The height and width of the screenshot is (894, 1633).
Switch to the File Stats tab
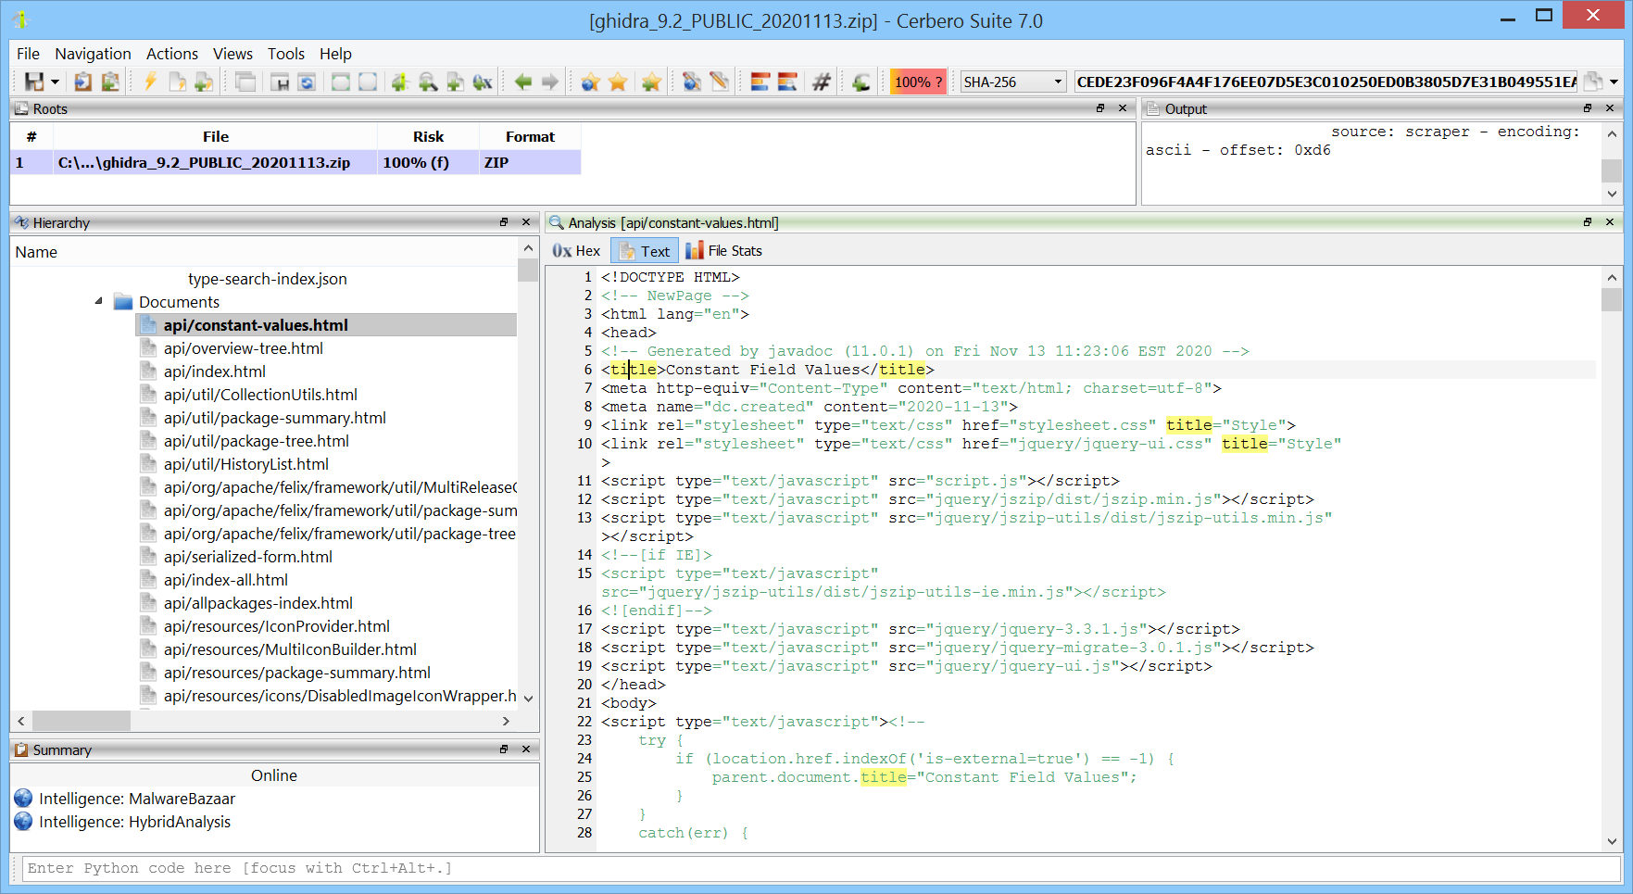pos(724,251)
